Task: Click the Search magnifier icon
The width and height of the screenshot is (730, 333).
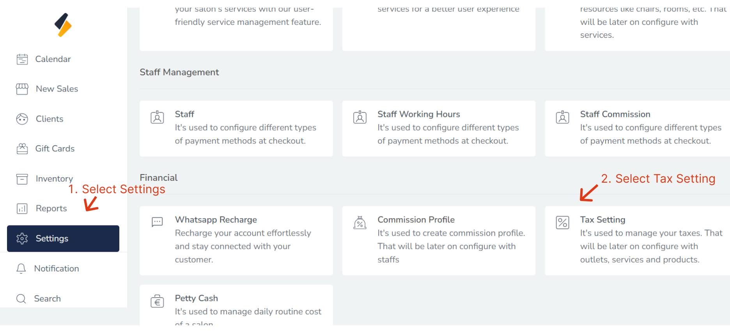Action: click(x=21, y=299)
